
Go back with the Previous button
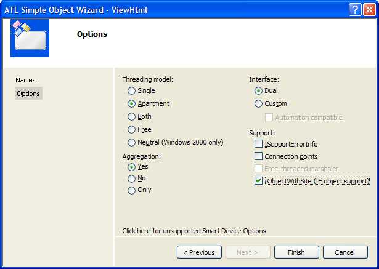tap(199, 252)
